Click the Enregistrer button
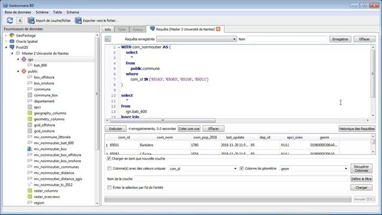The width and height of the screenshot is (382, 215). click(x=340, y=39)
